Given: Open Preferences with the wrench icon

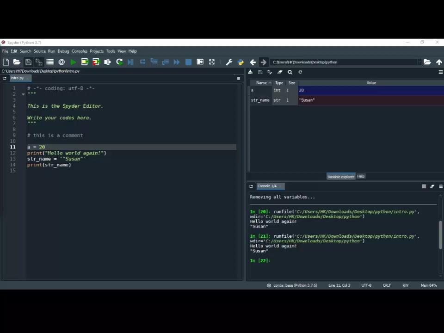Looking at the screenshot, I should pyautogui.click(x=229, y=62).
